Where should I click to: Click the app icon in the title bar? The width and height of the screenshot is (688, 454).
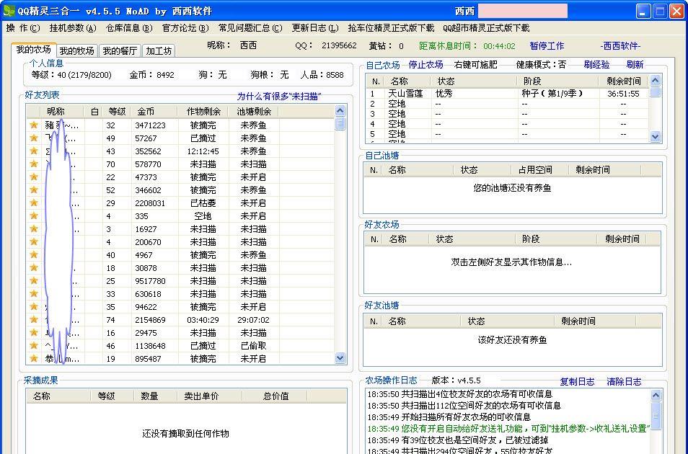pyautogui.click(x=9, y=11)
